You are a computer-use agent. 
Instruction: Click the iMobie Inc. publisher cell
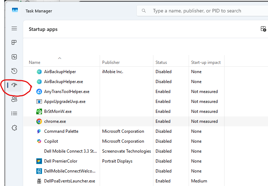click(x=112, y=72)
